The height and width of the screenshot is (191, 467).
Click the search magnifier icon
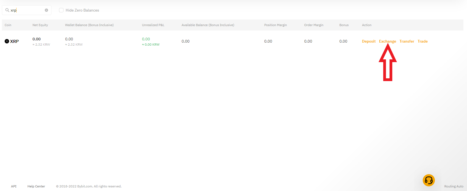[7, 10]
